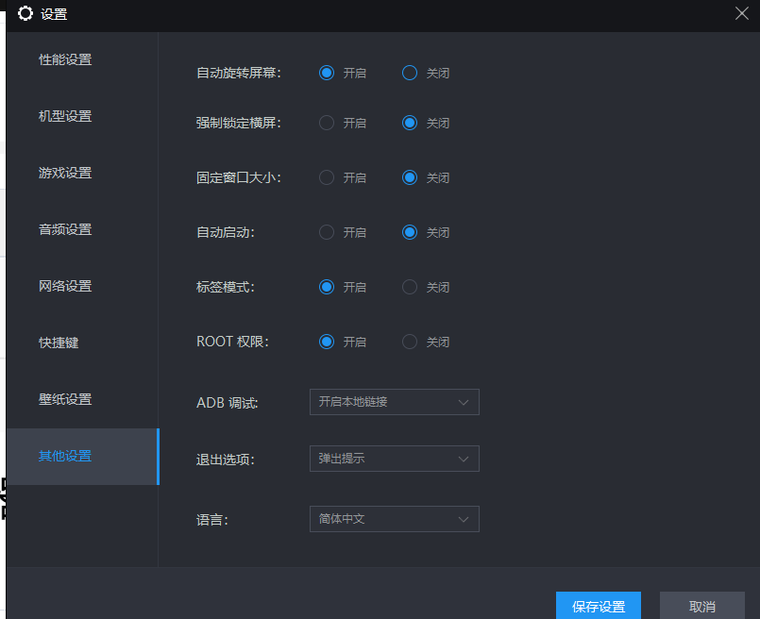
Task: Switch to 机型设置 section
Action: [x=65, y=117]
